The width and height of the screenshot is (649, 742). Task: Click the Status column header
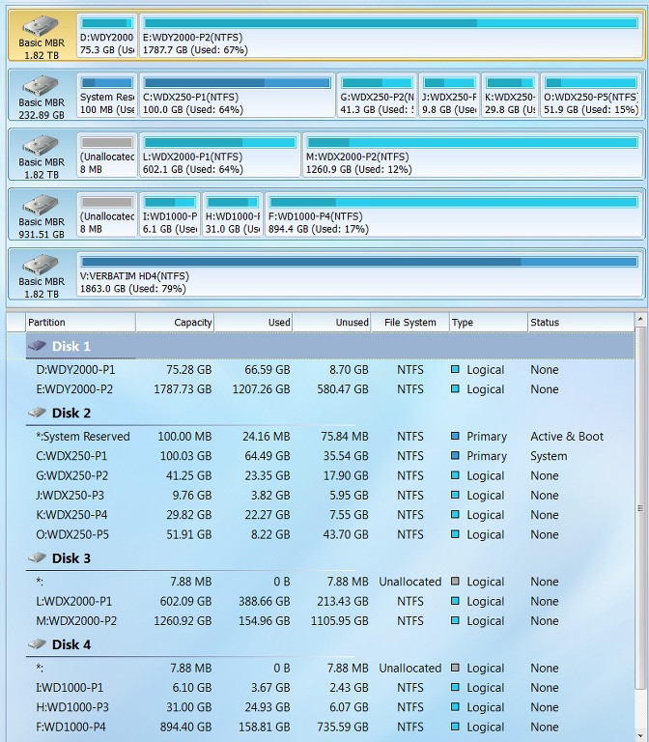point(580,323)
